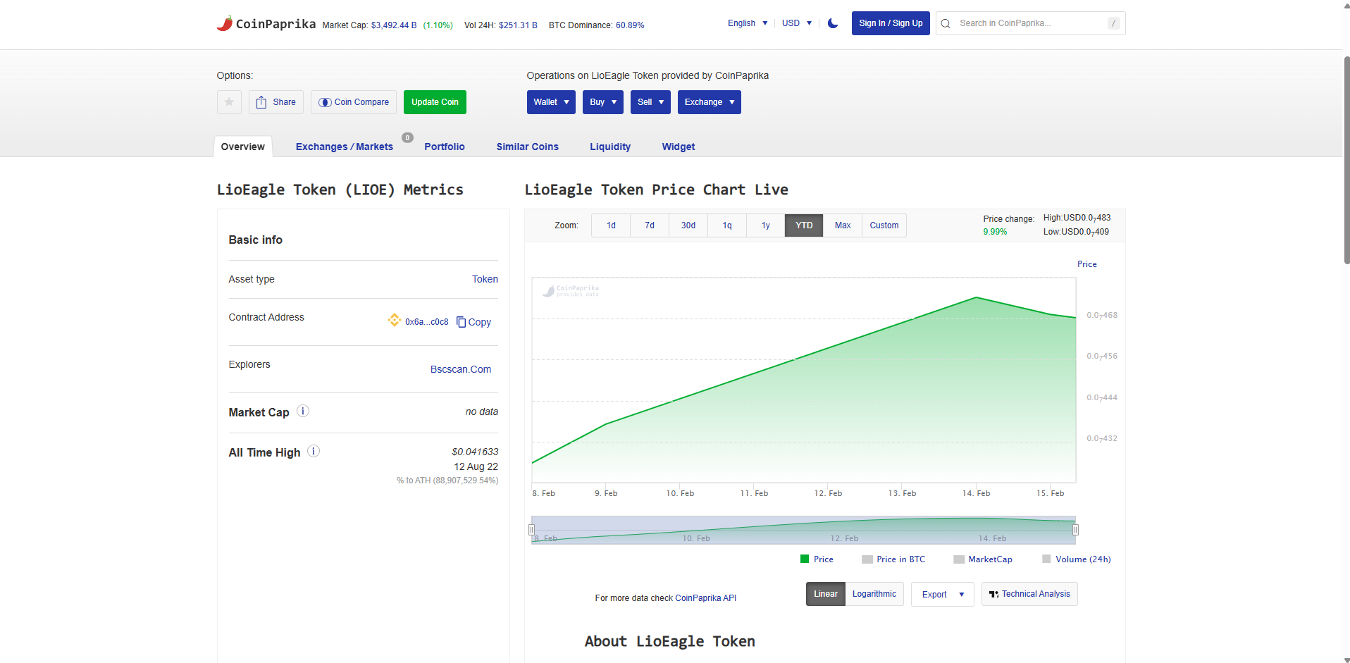Open the Portfolio tab
The width and height of the screenshot is (1350, 663).
click(445, 147)
